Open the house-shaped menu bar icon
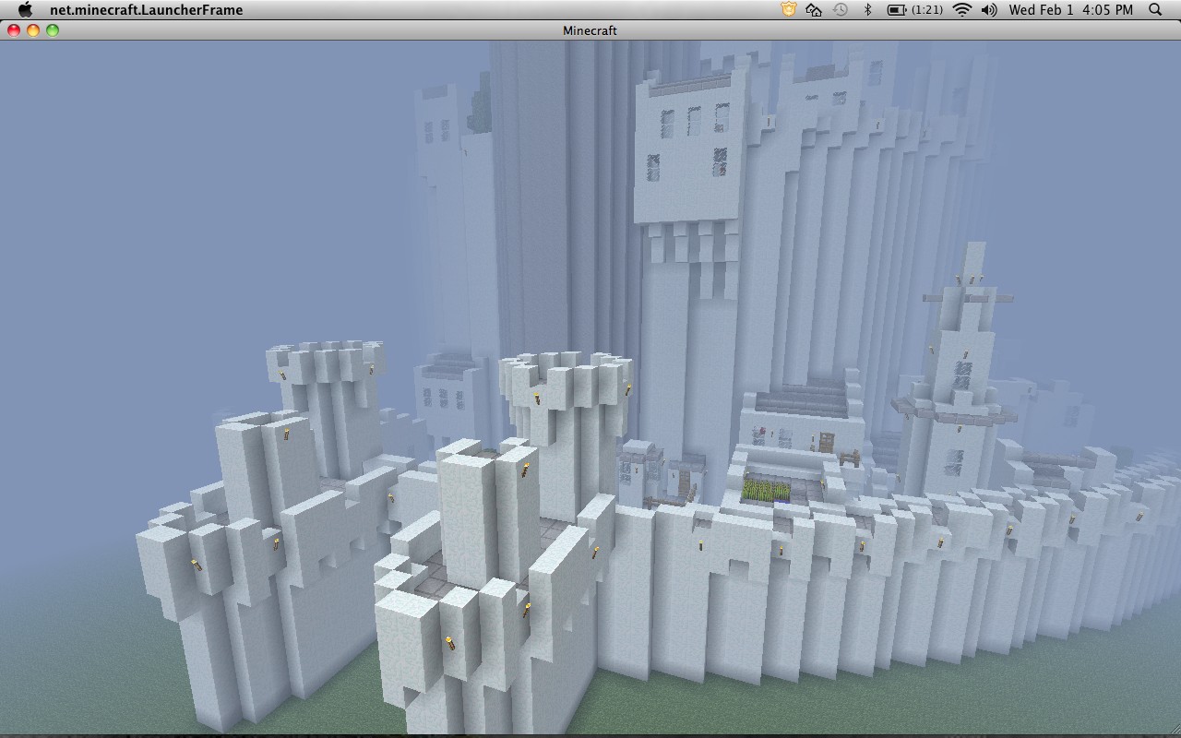Image resolution: width=1181 pixels, height=738 pixels. pyautogui.click(x=814, y=10)
